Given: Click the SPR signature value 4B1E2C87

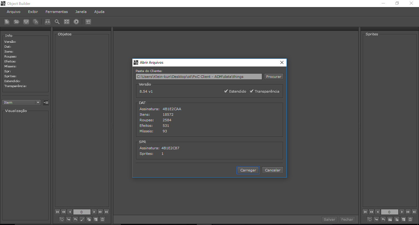Looking at the screenshot, I should pos(170,148).
